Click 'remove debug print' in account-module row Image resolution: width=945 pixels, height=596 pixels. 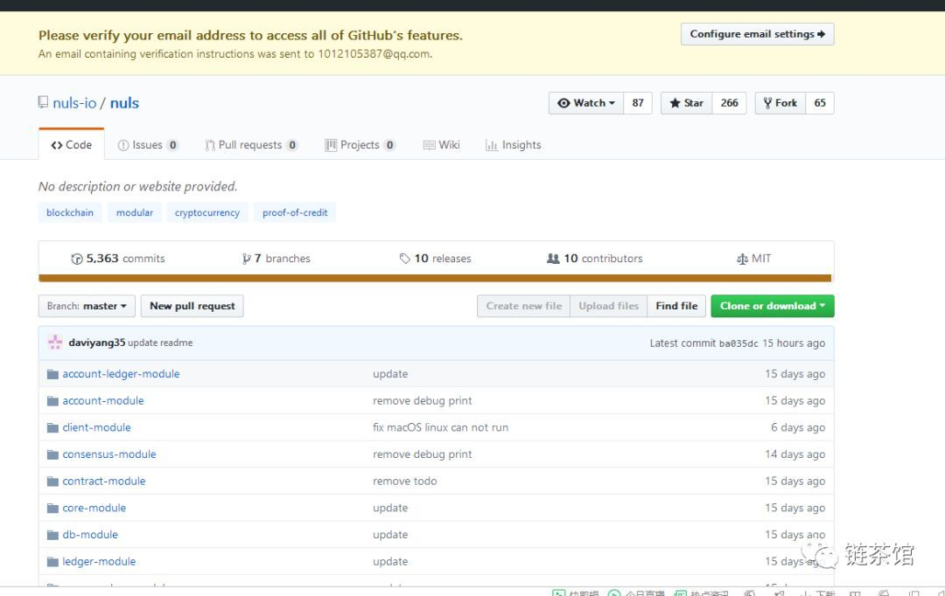(423, 401)
